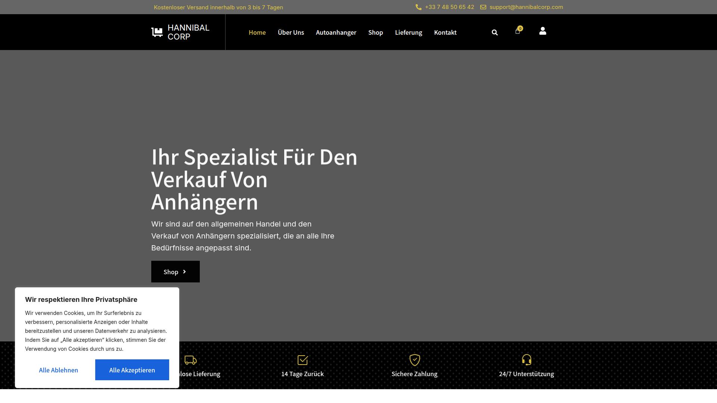The height and width of the screenshot is (403, 717).
Task: Click the black Shop hero button
Action: [x=176, y=272]
